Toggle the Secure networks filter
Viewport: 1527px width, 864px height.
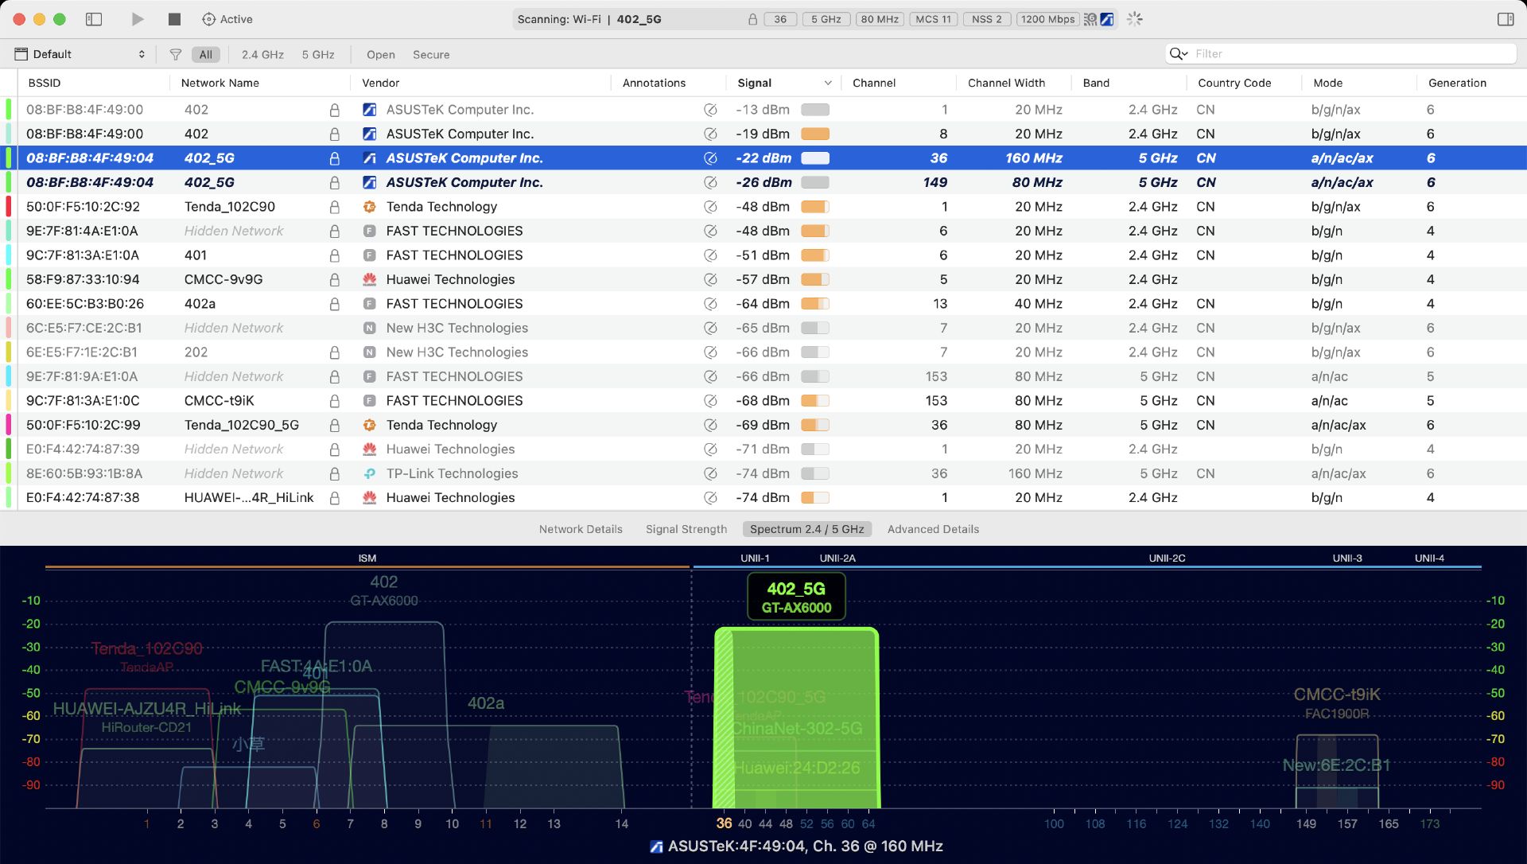coord(431,54)
